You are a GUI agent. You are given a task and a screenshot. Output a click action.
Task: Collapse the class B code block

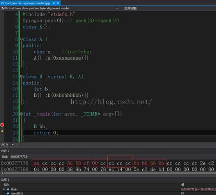coord(21,76)
